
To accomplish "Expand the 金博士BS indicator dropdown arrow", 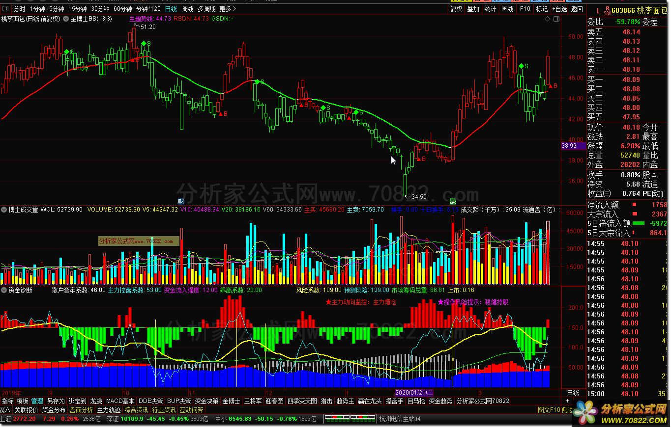I will point(66,19).
